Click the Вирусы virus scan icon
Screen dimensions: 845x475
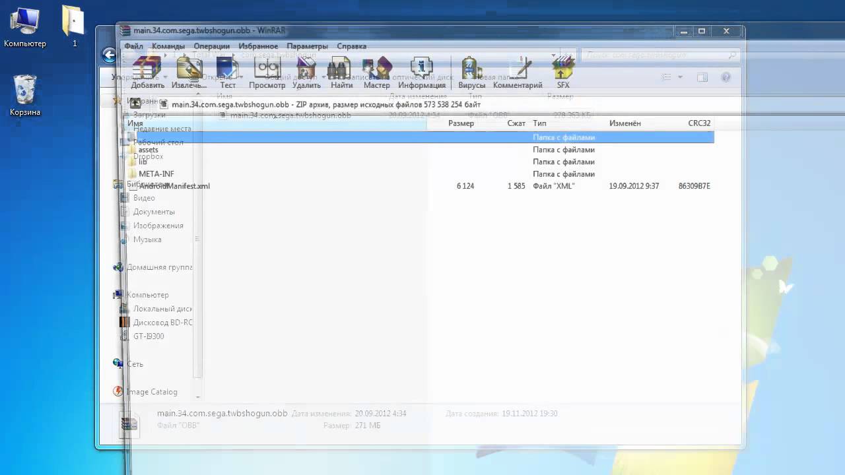point(471,73)
